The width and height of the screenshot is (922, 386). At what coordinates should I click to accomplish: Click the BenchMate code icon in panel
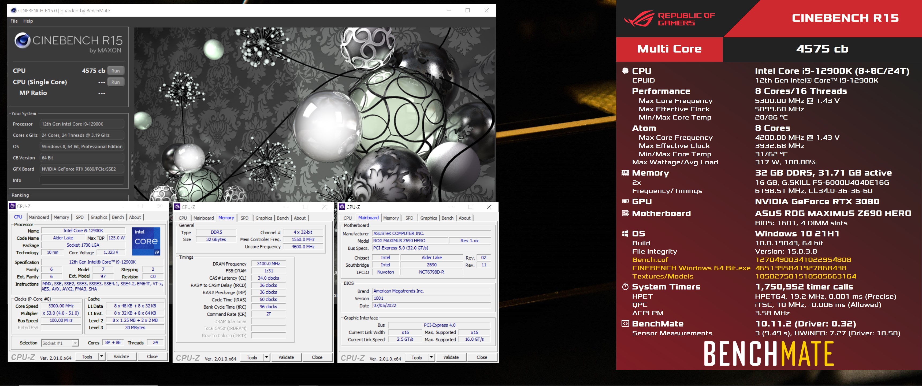coord(625,324)
